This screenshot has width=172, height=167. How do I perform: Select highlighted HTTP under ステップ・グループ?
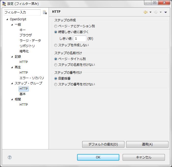tap(24, 89)
